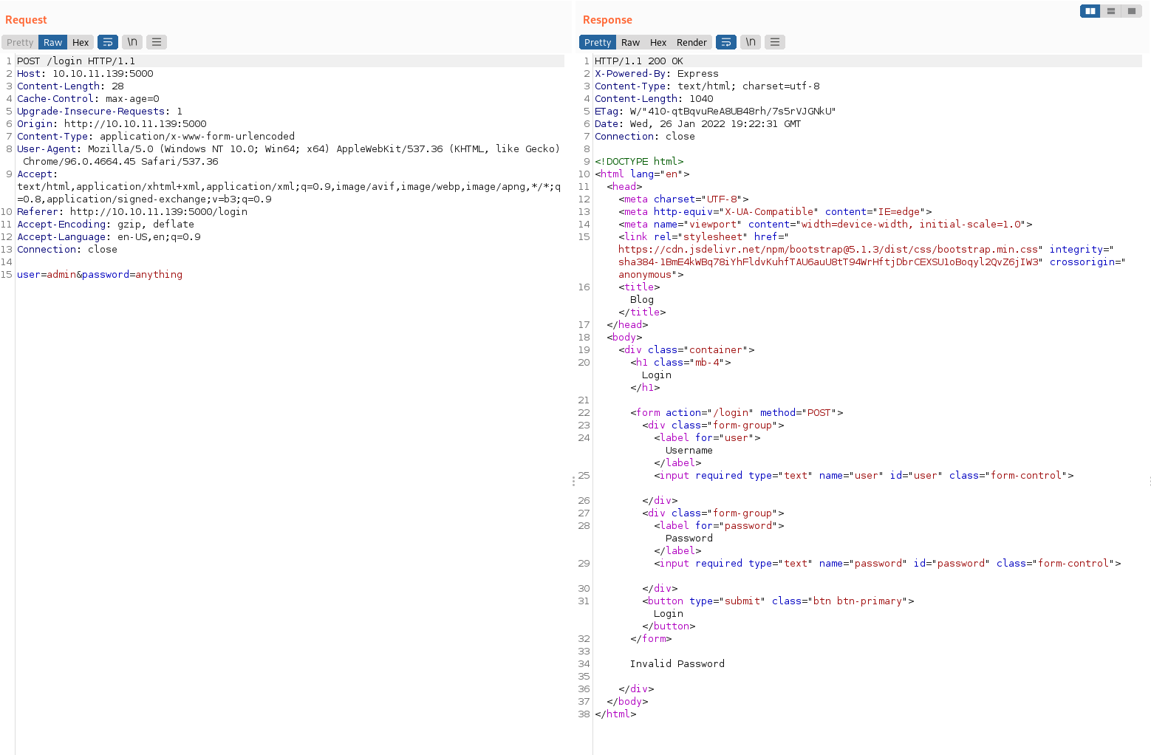The width and height of the screenshot is (1151, 755).
Task: Open the Hex tab in Response panel
Action: point(658,42)
